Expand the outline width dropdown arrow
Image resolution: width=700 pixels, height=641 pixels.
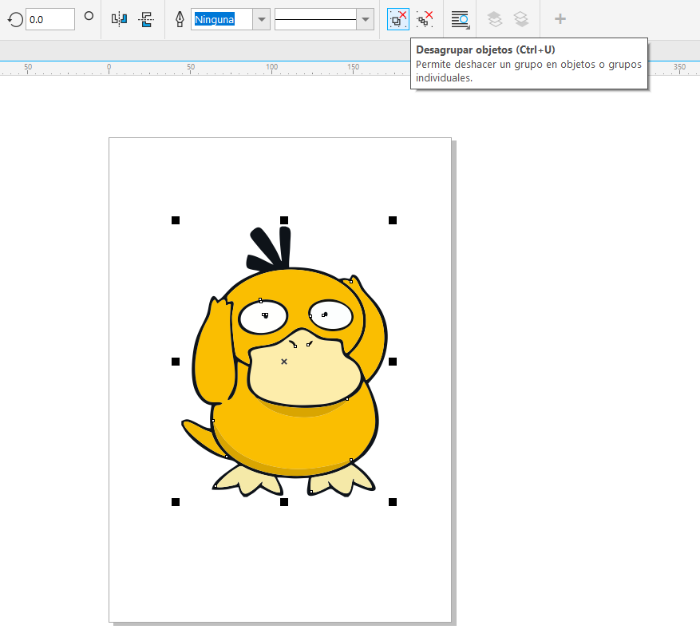pos(261,19)
